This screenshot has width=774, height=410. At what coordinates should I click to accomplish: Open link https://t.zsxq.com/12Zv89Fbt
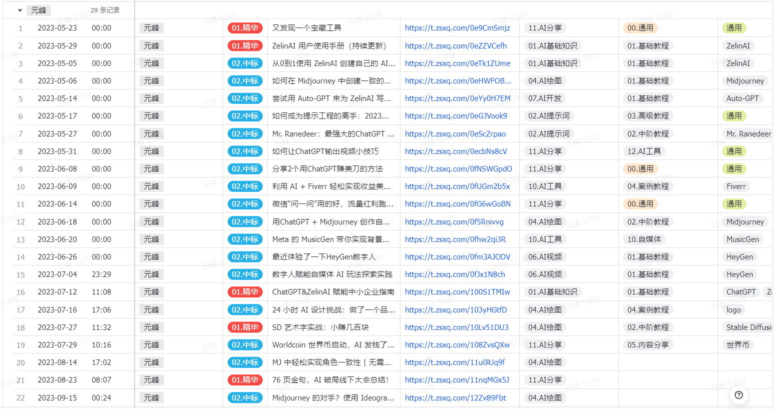[455, 398]
